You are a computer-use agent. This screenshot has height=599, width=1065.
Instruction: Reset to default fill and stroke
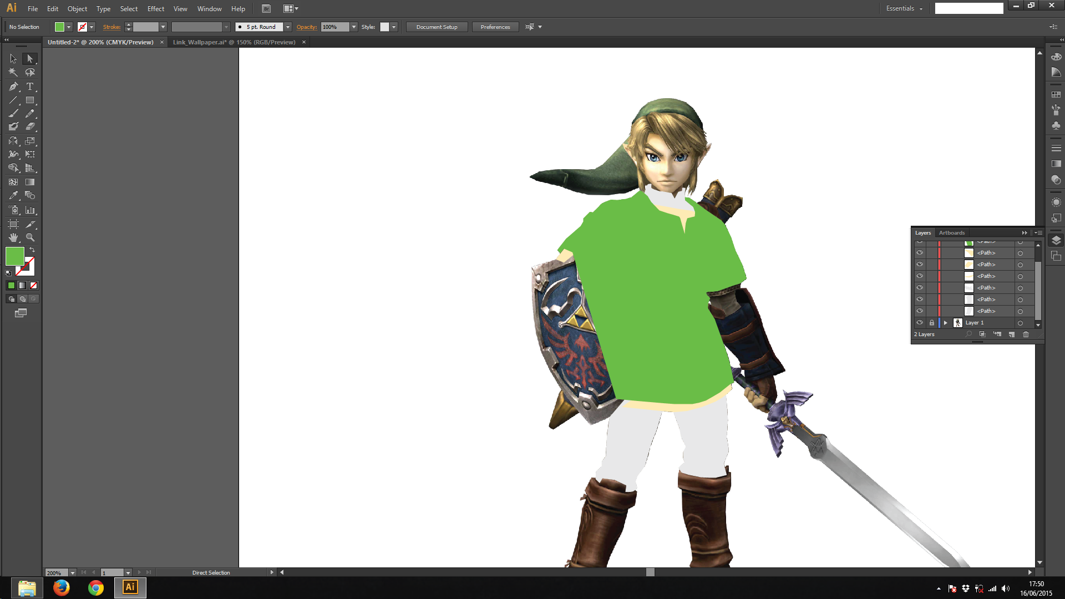pos(8,273)
